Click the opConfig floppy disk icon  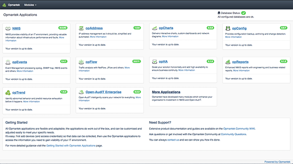pyautogui.click(x=228, y=28)
